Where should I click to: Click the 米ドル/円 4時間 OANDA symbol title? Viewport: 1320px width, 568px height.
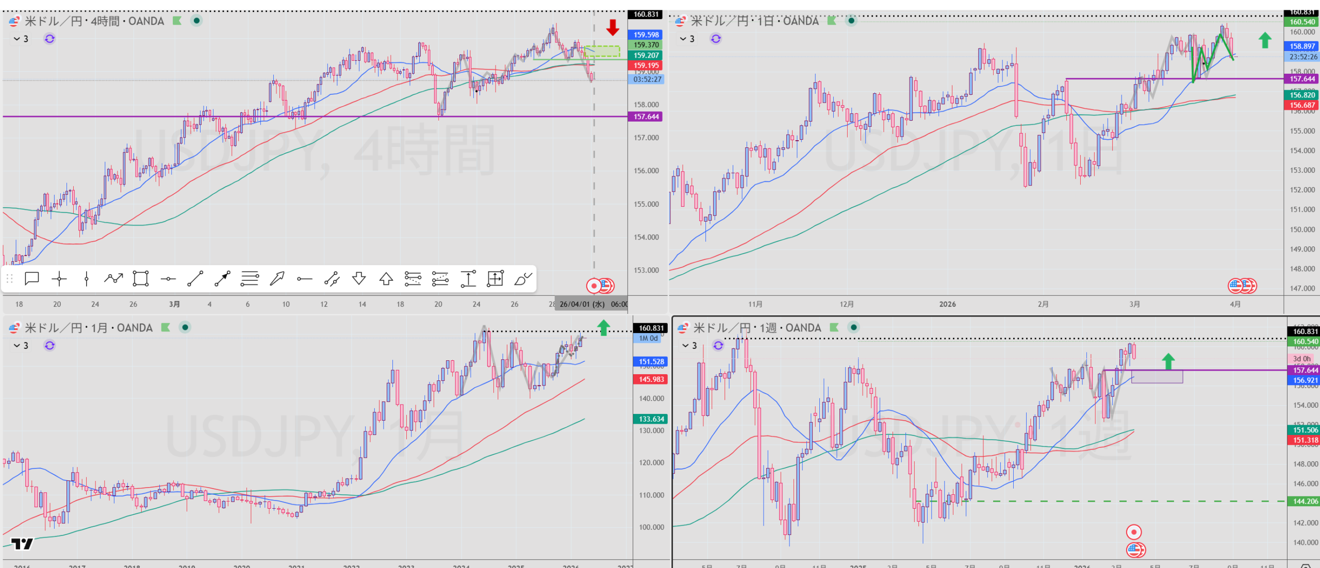(x=94, y=21)
